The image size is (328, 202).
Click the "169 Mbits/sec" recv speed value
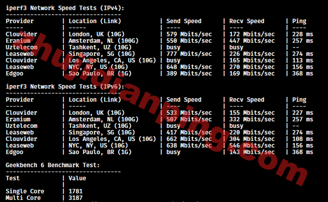252,74
